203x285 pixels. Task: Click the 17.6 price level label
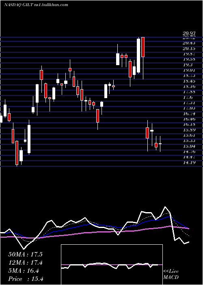tap(188, 97)
